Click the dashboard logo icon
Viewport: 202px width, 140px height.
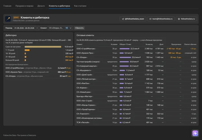tap(8, 19)
